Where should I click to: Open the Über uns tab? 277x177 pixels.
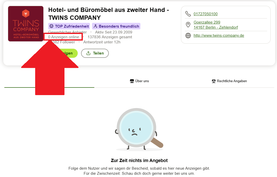pyautogui.click(x=139, y=81)
